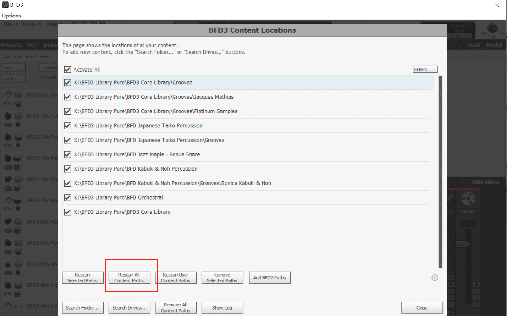Switch to the Presets tab

pyautogui.click(x=11, y=45)
